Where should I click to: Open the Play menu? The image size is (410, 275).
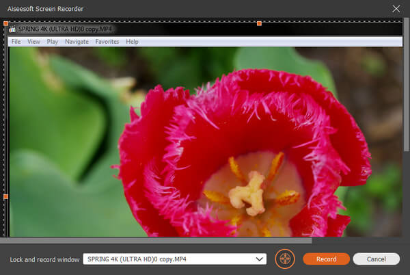coord(53,42)
